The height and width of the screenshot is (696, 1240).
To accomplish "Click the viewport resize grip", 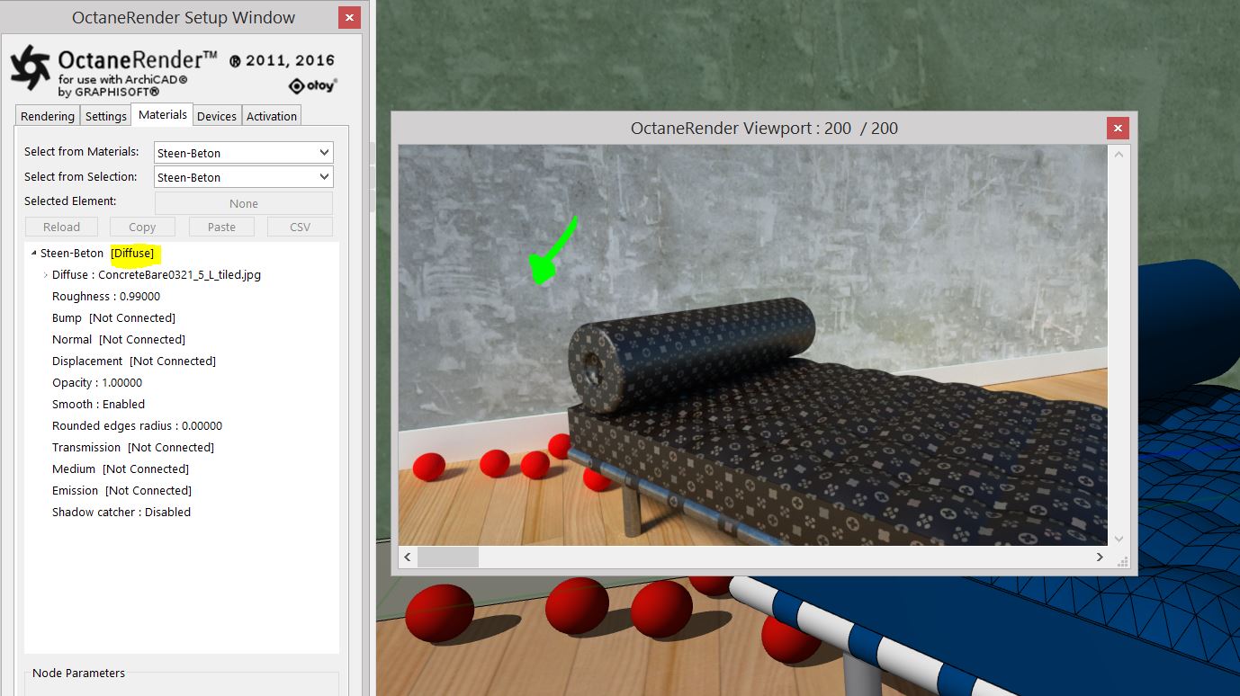I will pos(1122,562).
